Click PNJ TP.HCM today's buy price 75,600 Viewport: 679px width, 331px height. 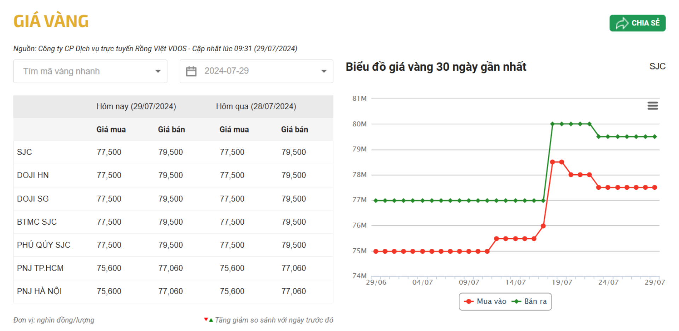(x=109, y=268)
